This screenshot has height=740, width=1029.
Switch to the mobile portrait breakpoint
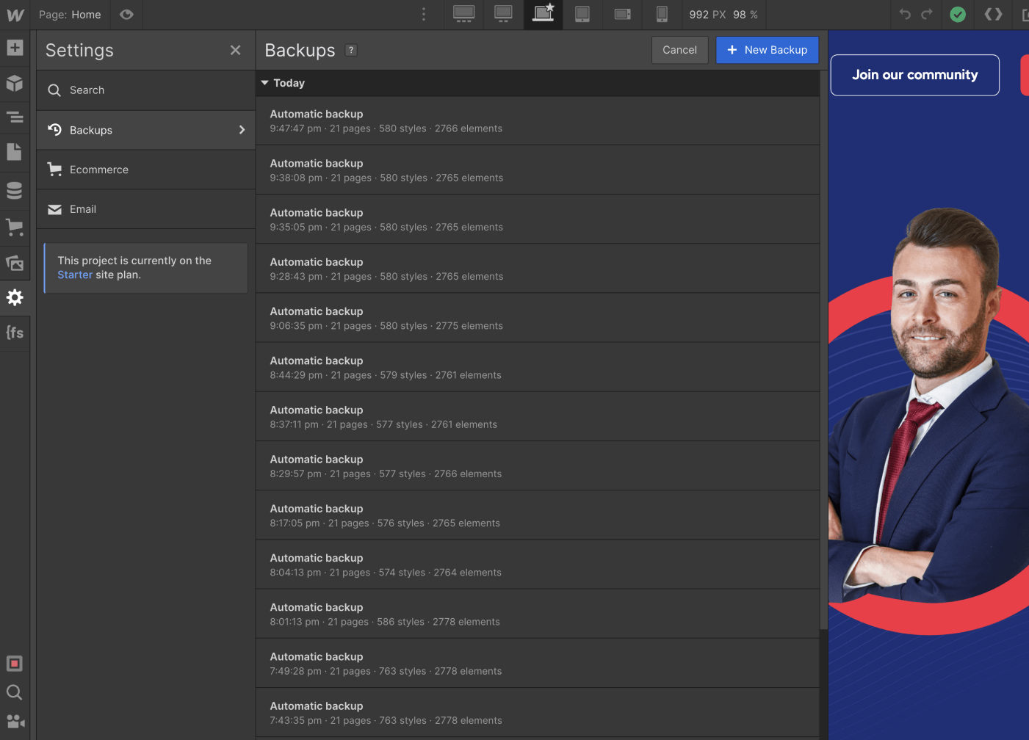pyautogui.click(x=662, y=14)
